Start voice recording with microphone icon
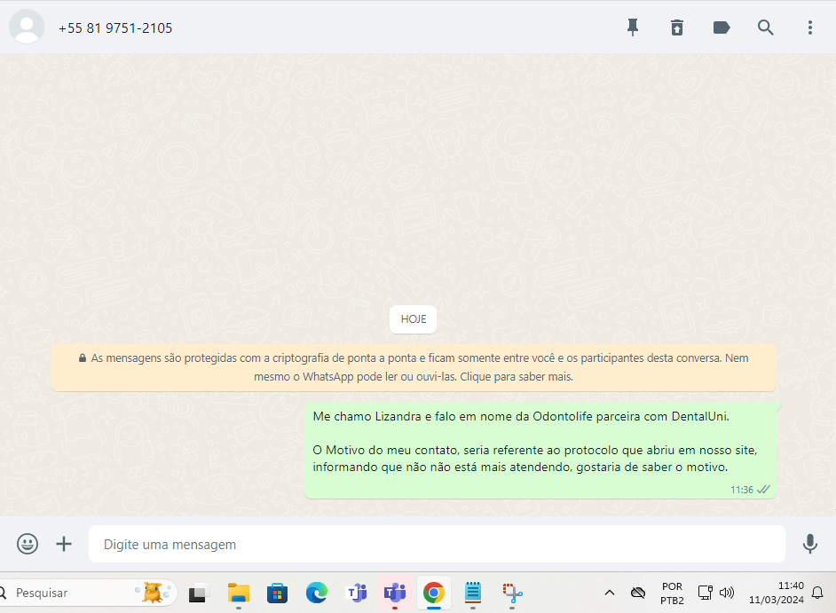This screenshot has width=836, height=613. [x=810, y=544]
